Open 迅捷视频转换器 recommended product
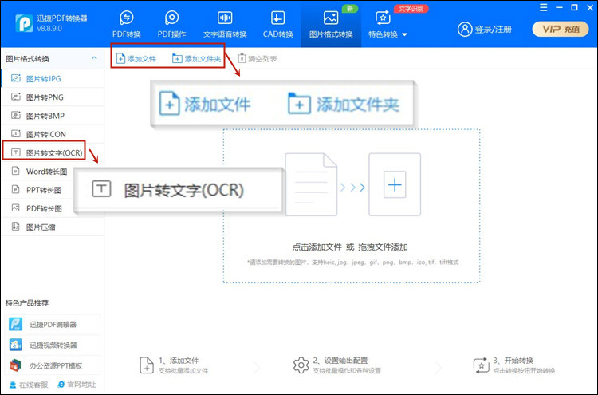 [x=53, y=345]
